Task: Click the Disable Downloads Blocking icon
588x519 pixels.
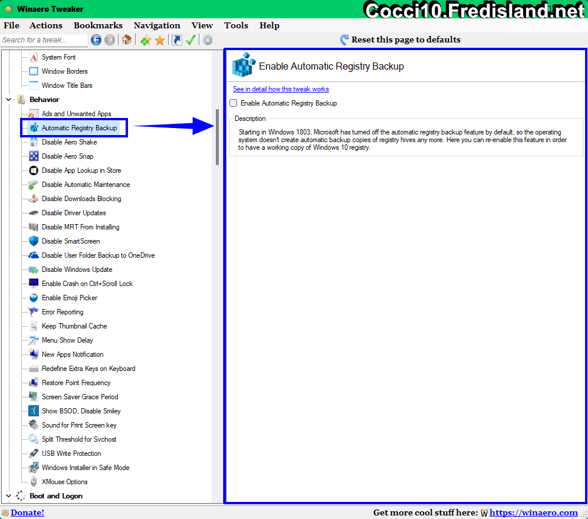Action: (x=34, y=199)
